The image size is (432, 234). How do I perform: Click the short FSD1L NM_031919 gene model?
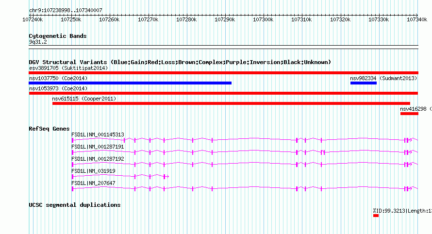(x=120, y=176)
